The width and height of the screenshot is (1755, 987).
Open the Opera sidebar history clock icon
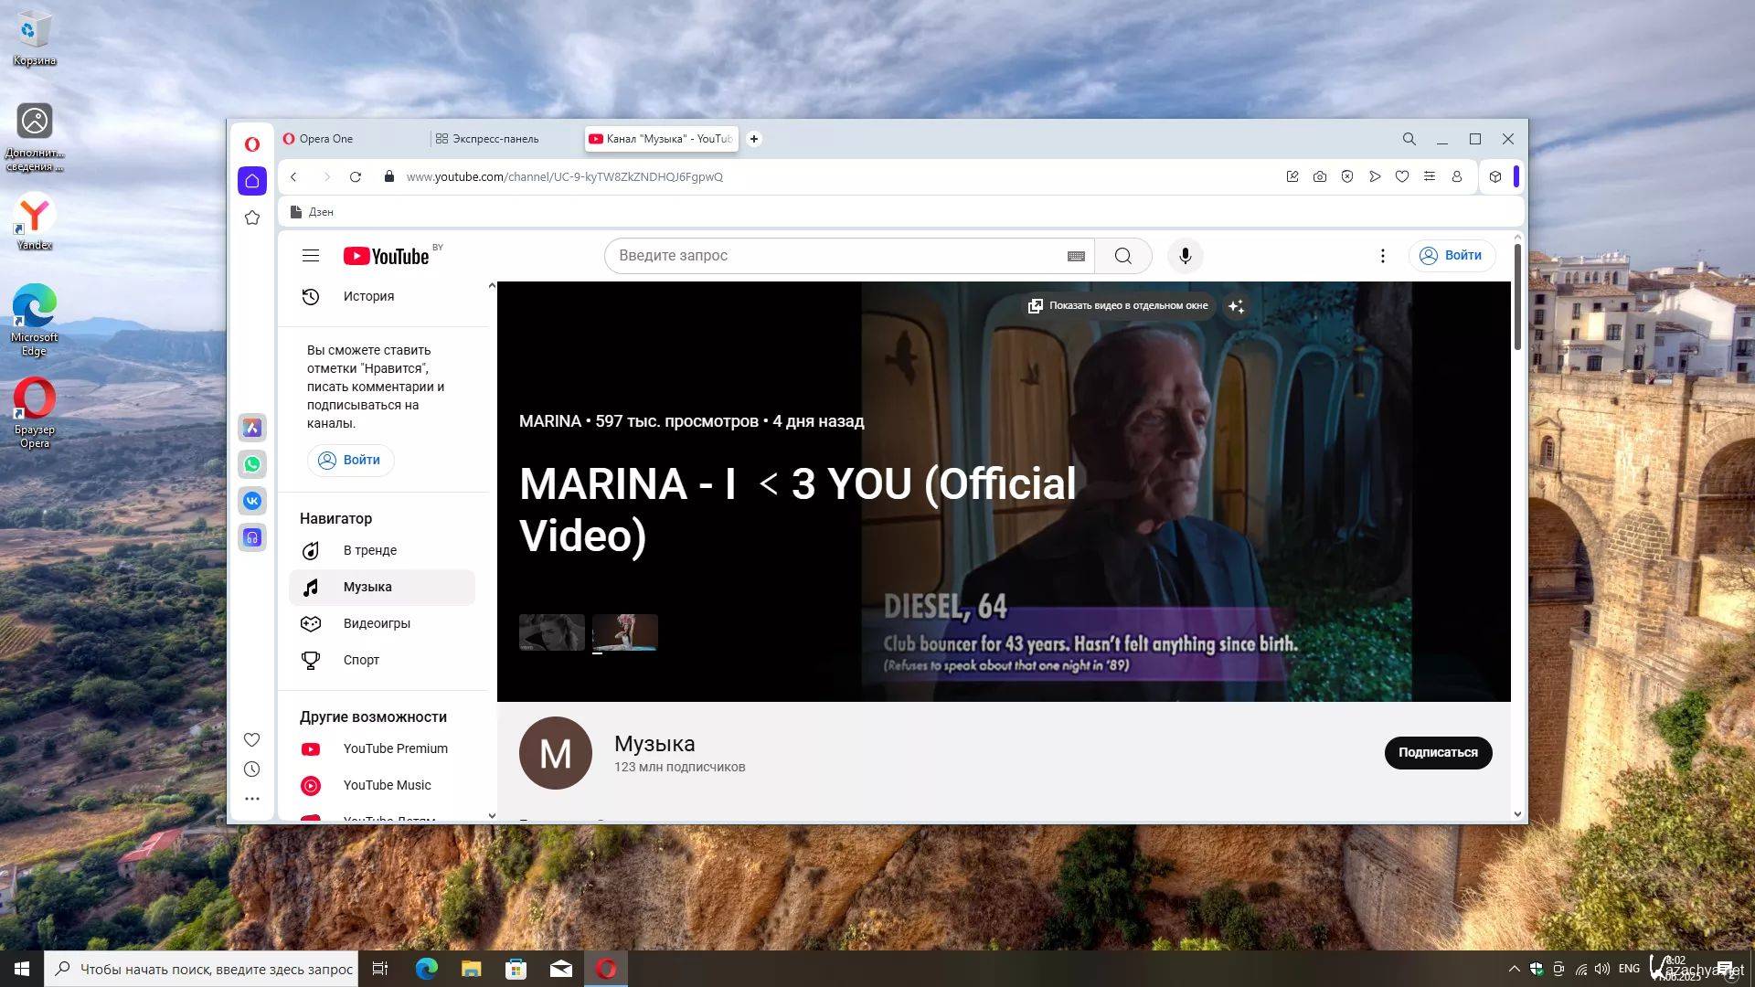click(252, 769)
